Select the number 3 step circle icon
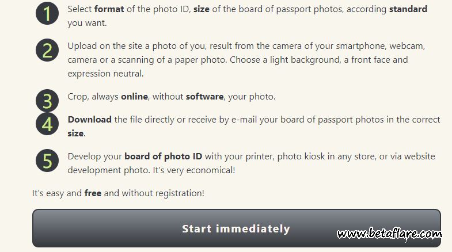452x252 pixels. [x=47, y=101]
